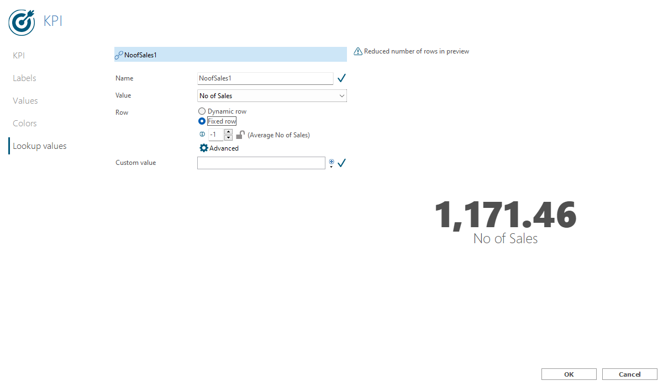Select the NoofSales1 lookup value header row
Screen dimensions: 663x386
pyautogui.click(x=230, y=55)
